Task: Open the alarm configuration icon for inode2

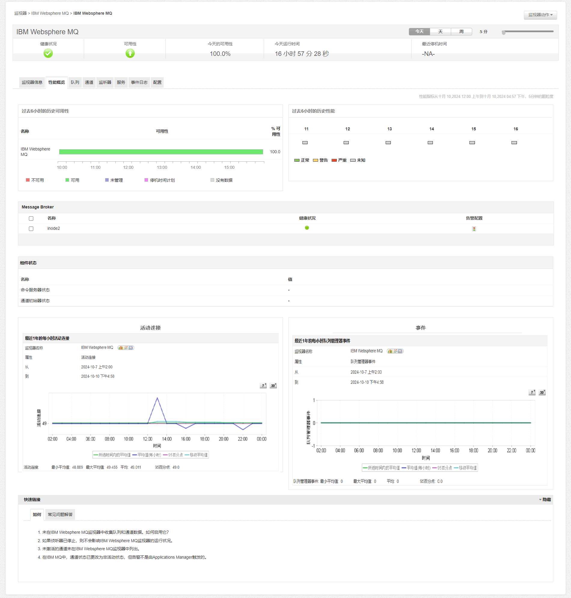Action: point(474,229)
